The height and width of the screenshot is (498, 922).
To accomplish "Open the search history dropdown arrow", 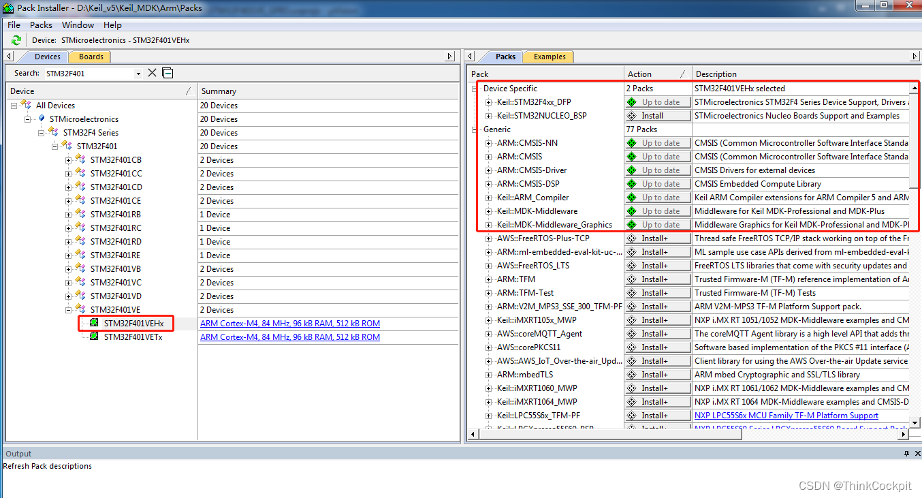I will 140,72.
